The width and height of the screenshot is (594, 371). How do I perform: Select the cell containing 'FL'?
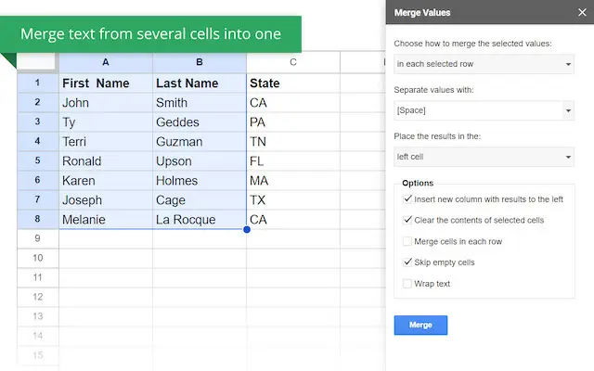(x=293, y=160)
